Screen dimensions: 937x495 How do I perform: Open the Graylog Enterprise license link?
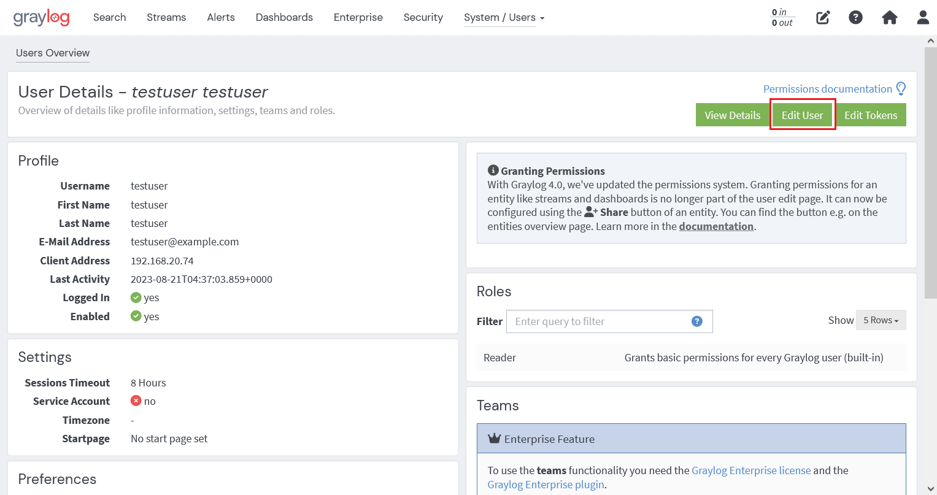(x=751, y=470)
